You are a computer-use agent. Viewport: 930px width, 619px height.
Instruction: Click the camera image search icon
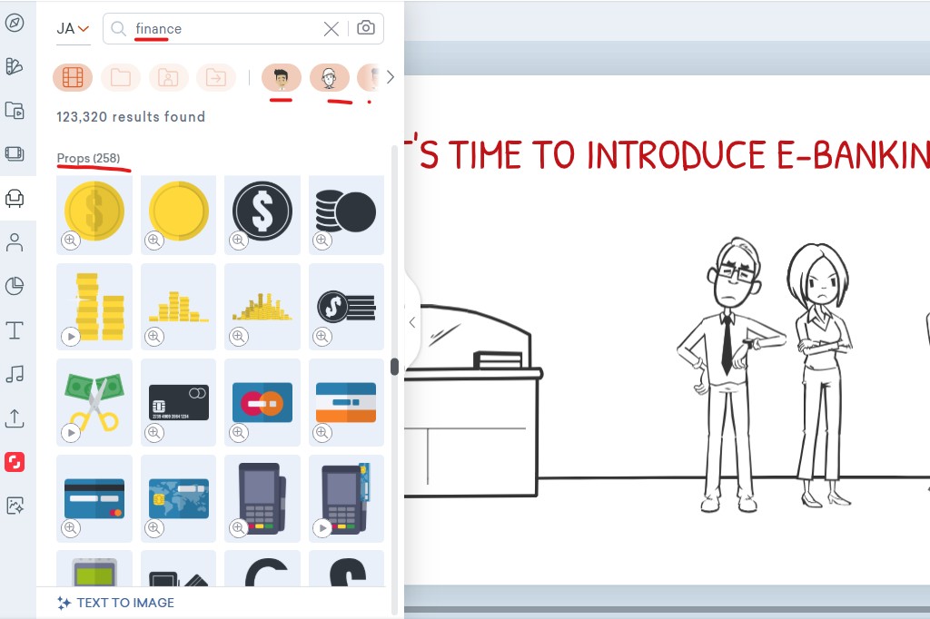coord(365,28)
